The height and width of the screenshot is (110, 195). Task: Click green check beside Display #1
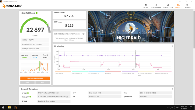click(30, 97)
